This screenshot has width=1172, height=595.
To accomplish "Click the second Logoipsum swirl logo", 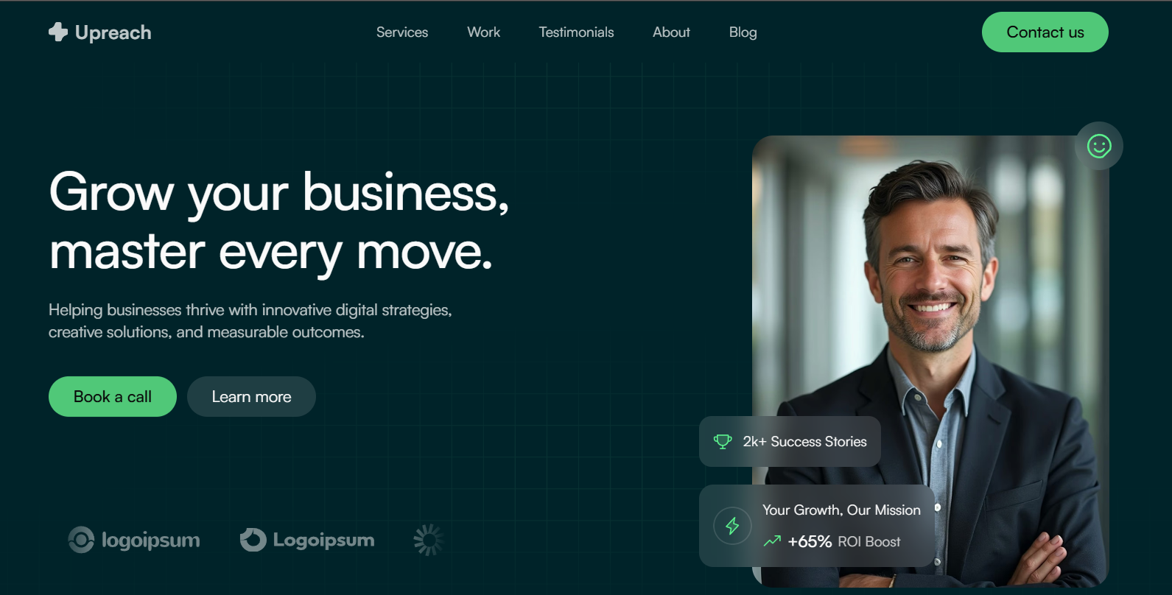I will click(253, 540).
